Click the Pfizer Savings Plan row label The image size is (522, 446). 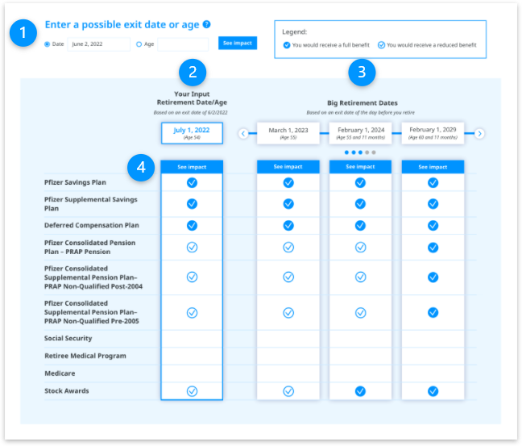(x=75, y=182)
